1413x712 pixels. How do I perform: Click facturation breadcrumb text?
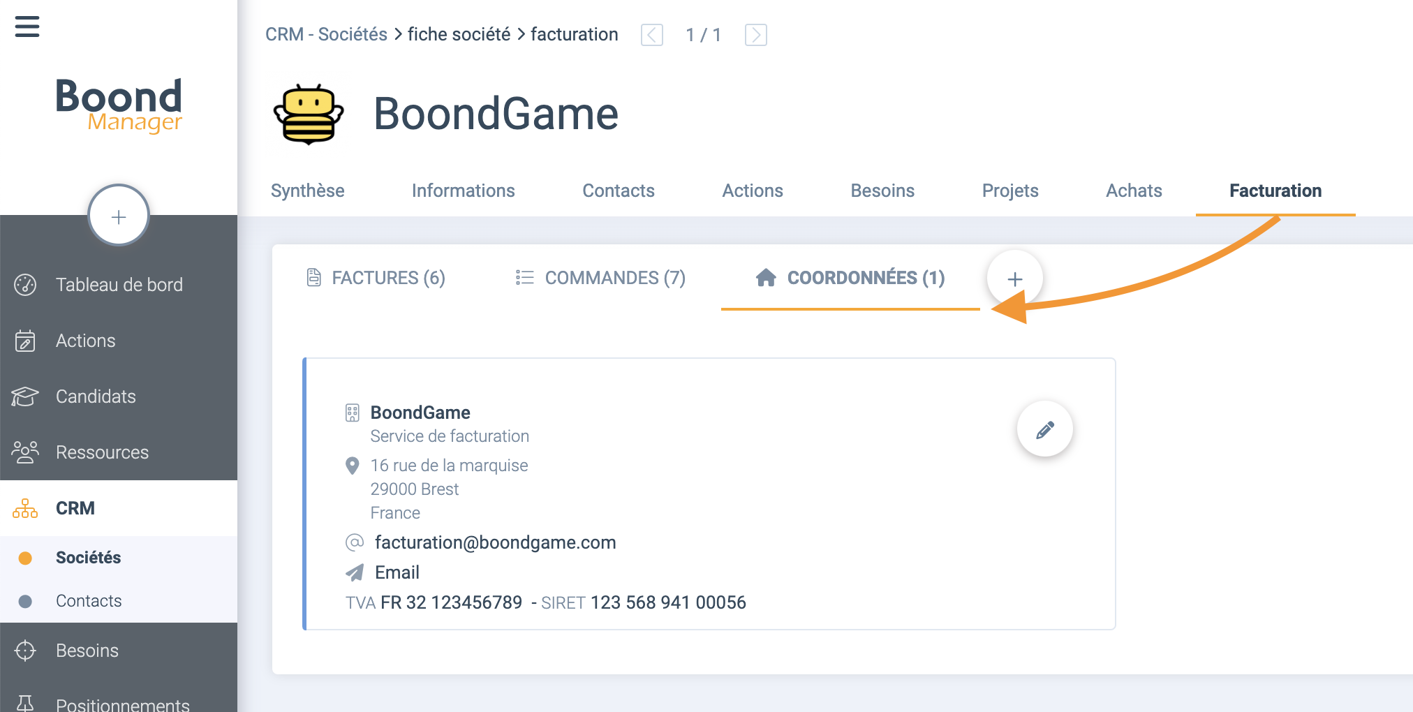click(574, 34)
